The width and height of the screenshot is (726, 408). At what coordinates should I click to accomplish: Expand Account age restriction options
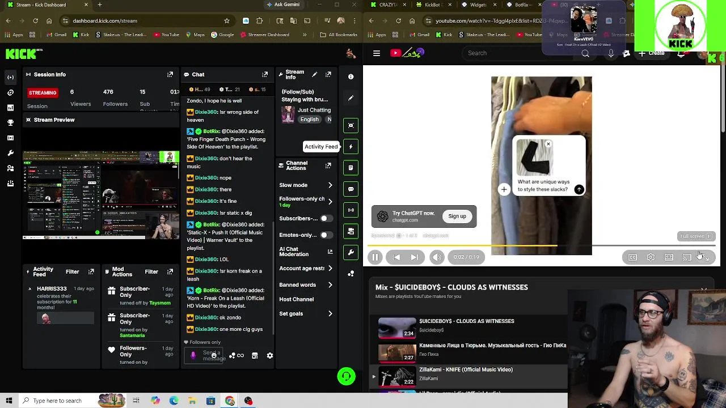point(330,269)
